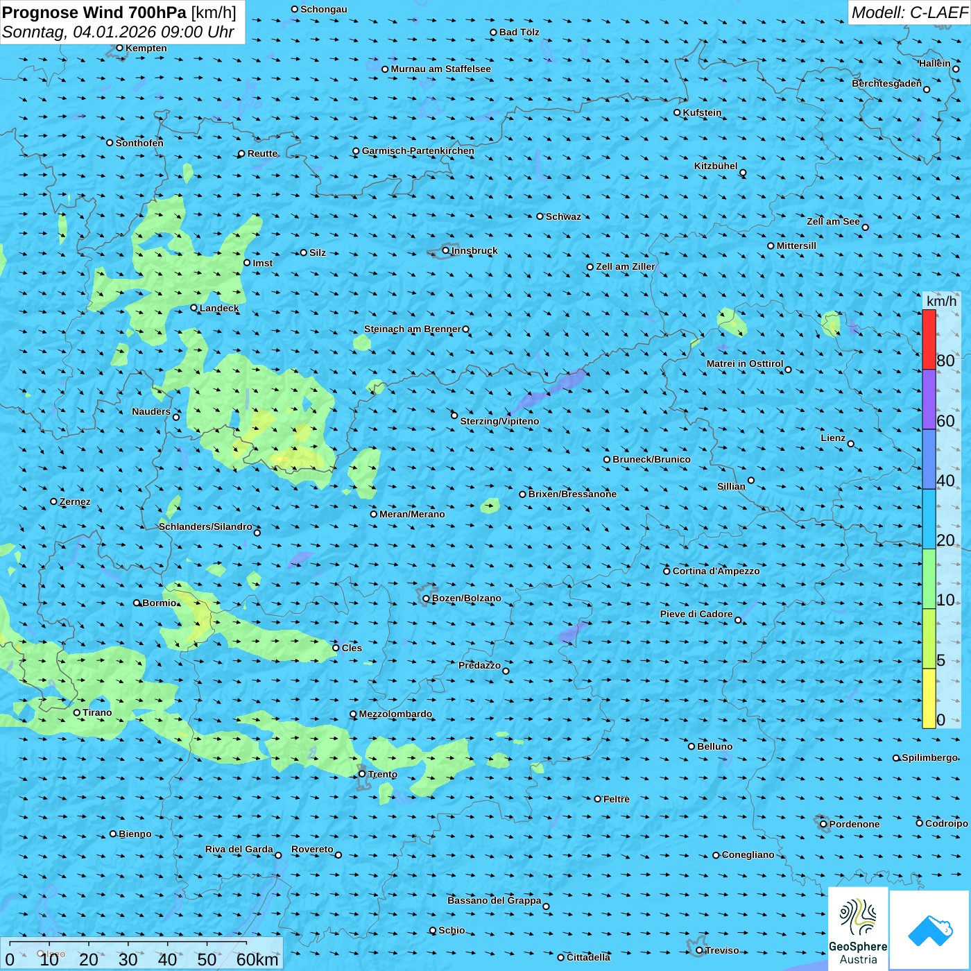This screenshot has height=971, width=971.
Task: Click the 'Predazzo' label
Action: point(480,665)
